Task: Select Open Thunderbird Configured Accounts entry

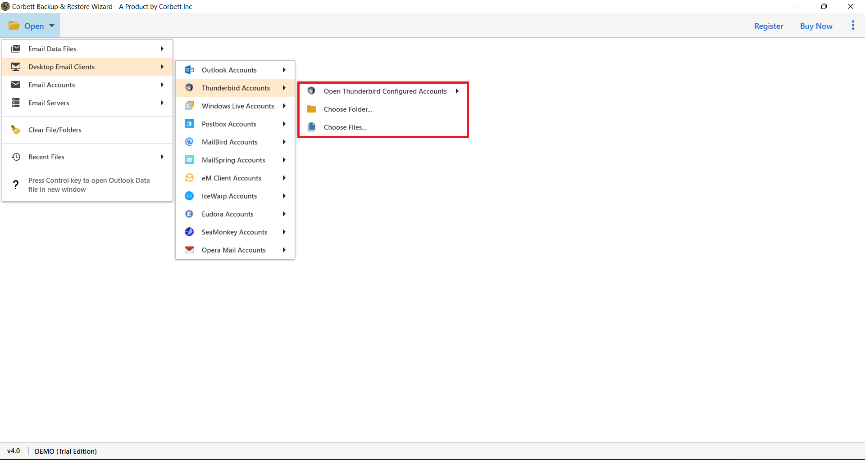Action: [383, 91]
